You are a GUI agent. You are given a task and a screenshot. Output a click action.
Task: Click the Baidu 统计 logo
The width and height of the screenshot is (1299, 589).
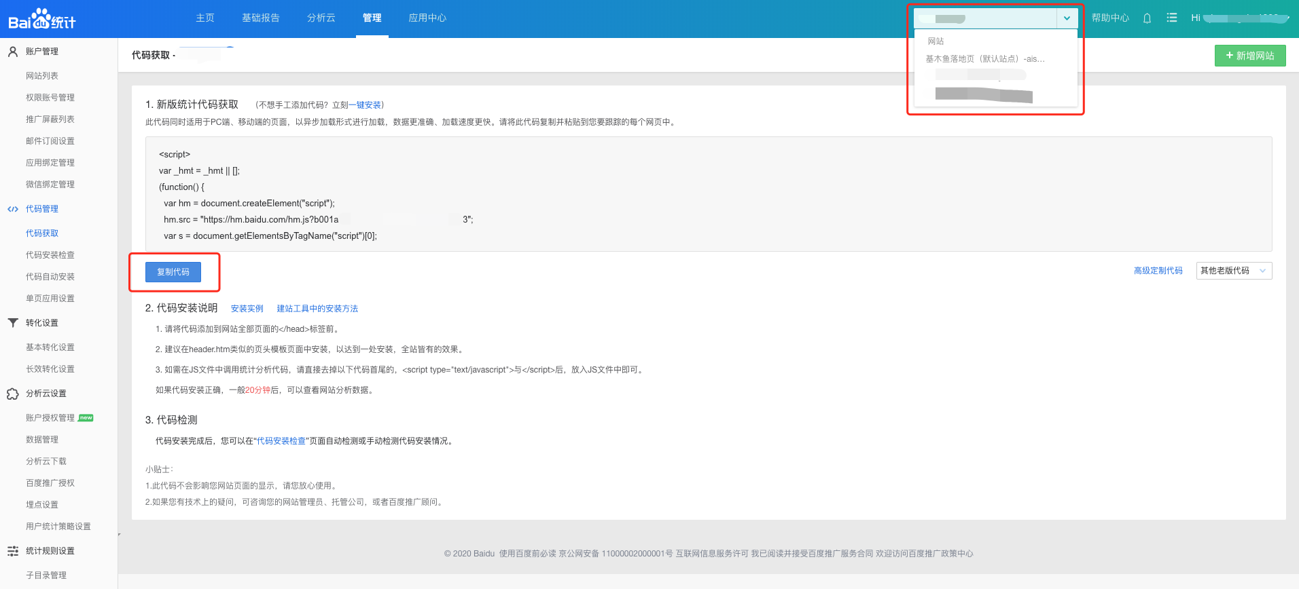click(42, 19)
